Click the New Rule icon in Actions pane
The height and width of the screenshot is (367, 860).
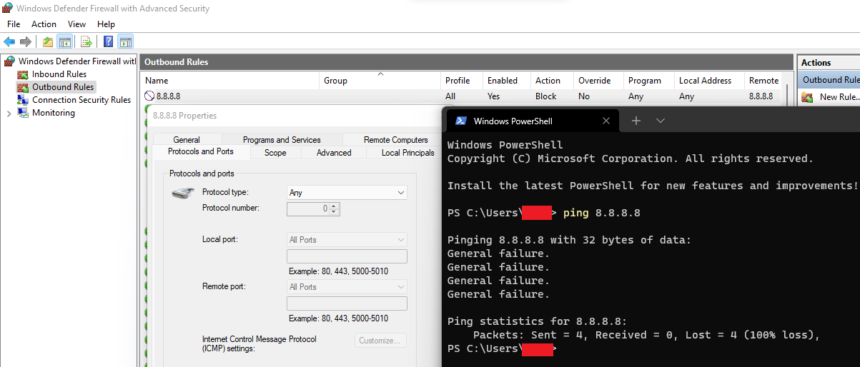(807, 97)
